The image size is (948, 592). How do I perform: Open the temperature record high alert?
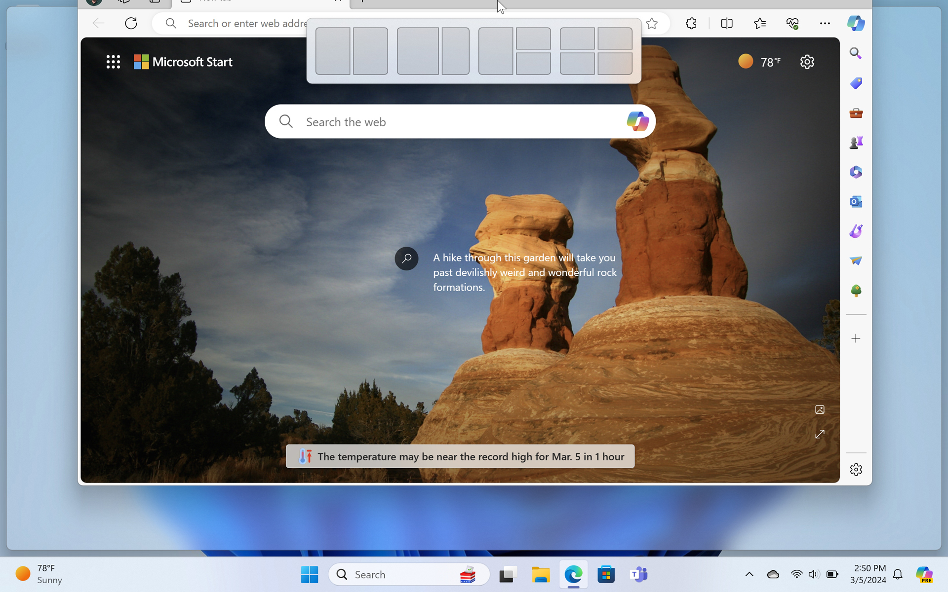[460, 456]
